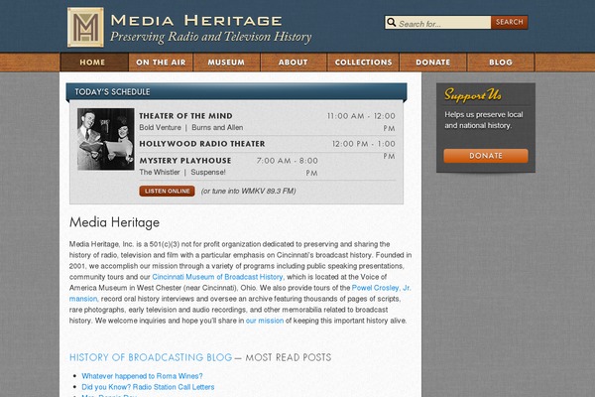Open 'Whatever happened to Roma Wines?' post
Screen dimensions: 595x397
pyautogui.click(x=142, y=376)
